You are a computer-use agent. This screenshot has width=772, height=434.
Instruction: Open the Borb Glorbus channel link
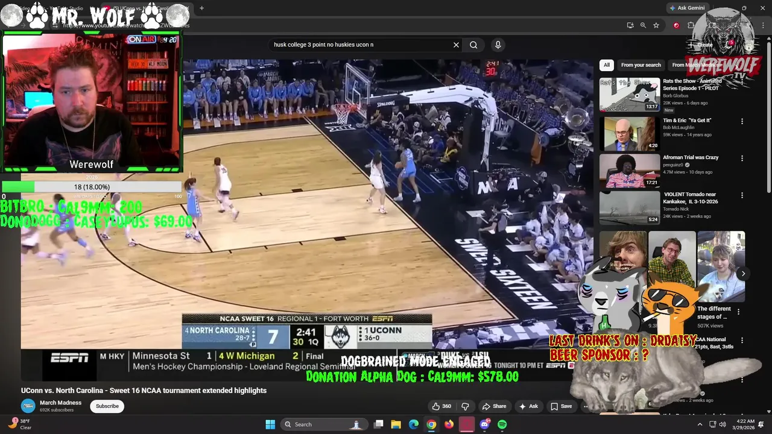click(x=675, y=96)
